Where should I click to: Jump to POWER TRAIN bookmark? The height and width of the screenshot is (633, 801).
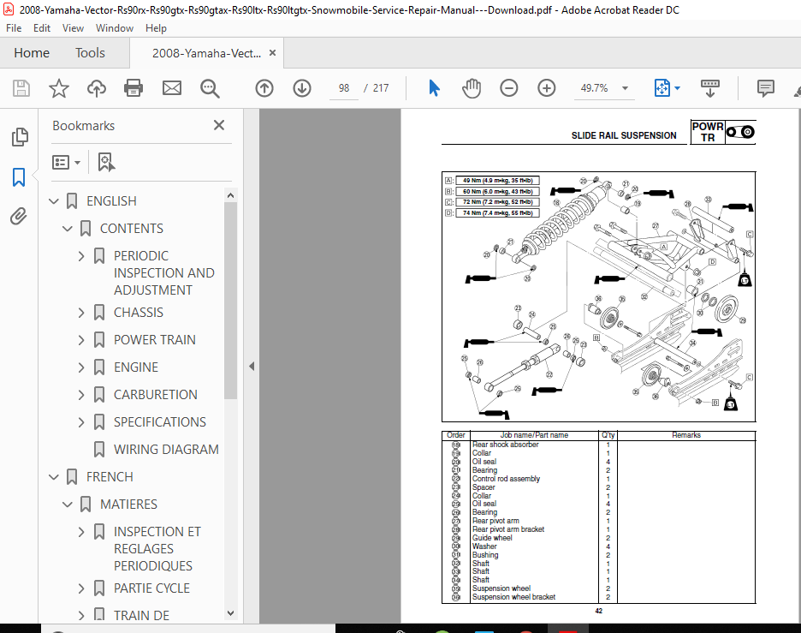pyautogui.click(x=154, y=339)
